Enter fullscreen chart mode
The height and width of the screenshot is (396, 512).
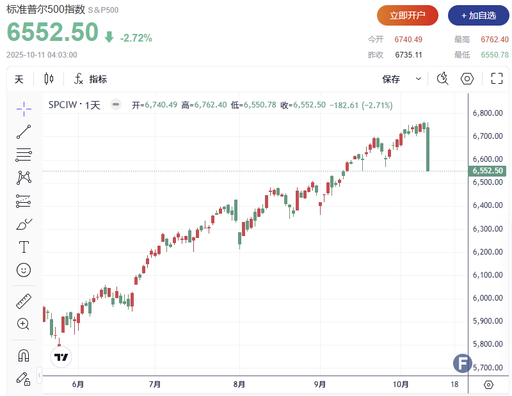click(x=497, y=79)
